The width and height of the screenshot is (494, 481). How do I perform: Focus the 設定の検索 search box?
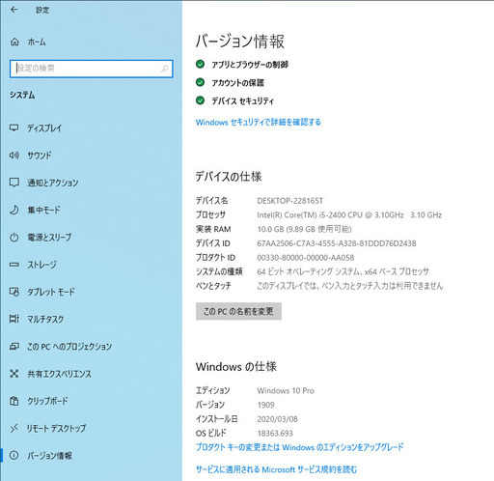coord(92,69)
